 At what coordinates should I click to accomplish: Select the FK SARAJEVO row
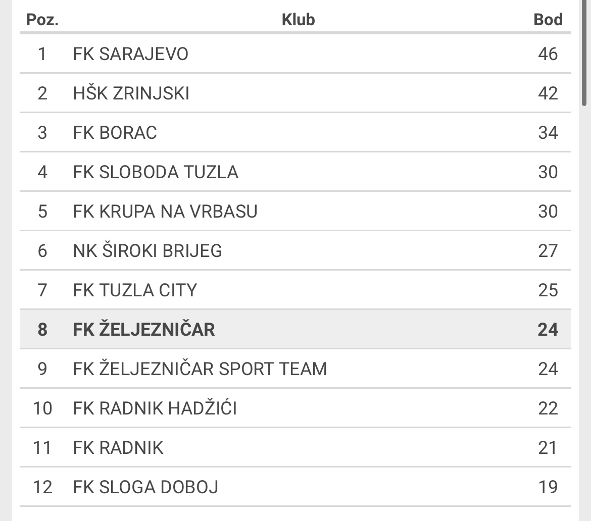click(295, 54)
